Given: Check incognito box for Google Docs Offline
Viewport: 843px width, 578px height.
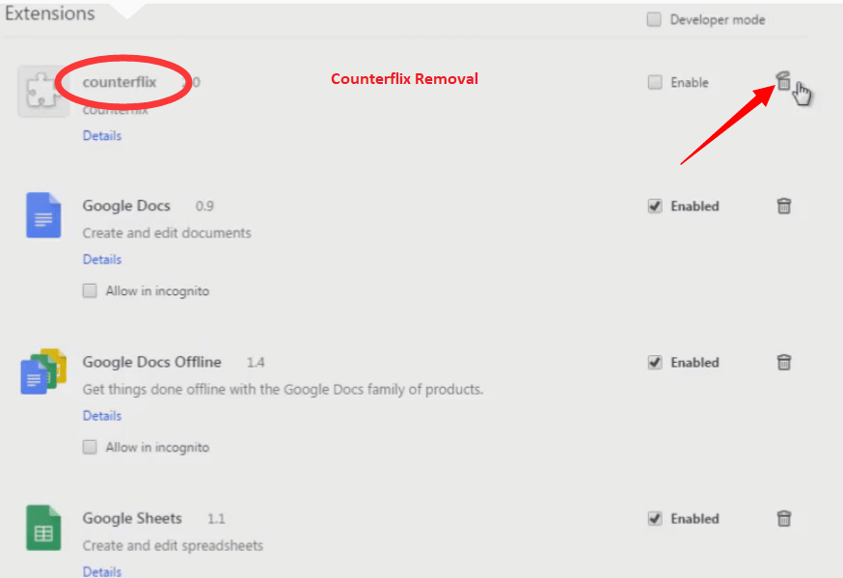Looking at the screenshot, I should [x=90, y=448].
